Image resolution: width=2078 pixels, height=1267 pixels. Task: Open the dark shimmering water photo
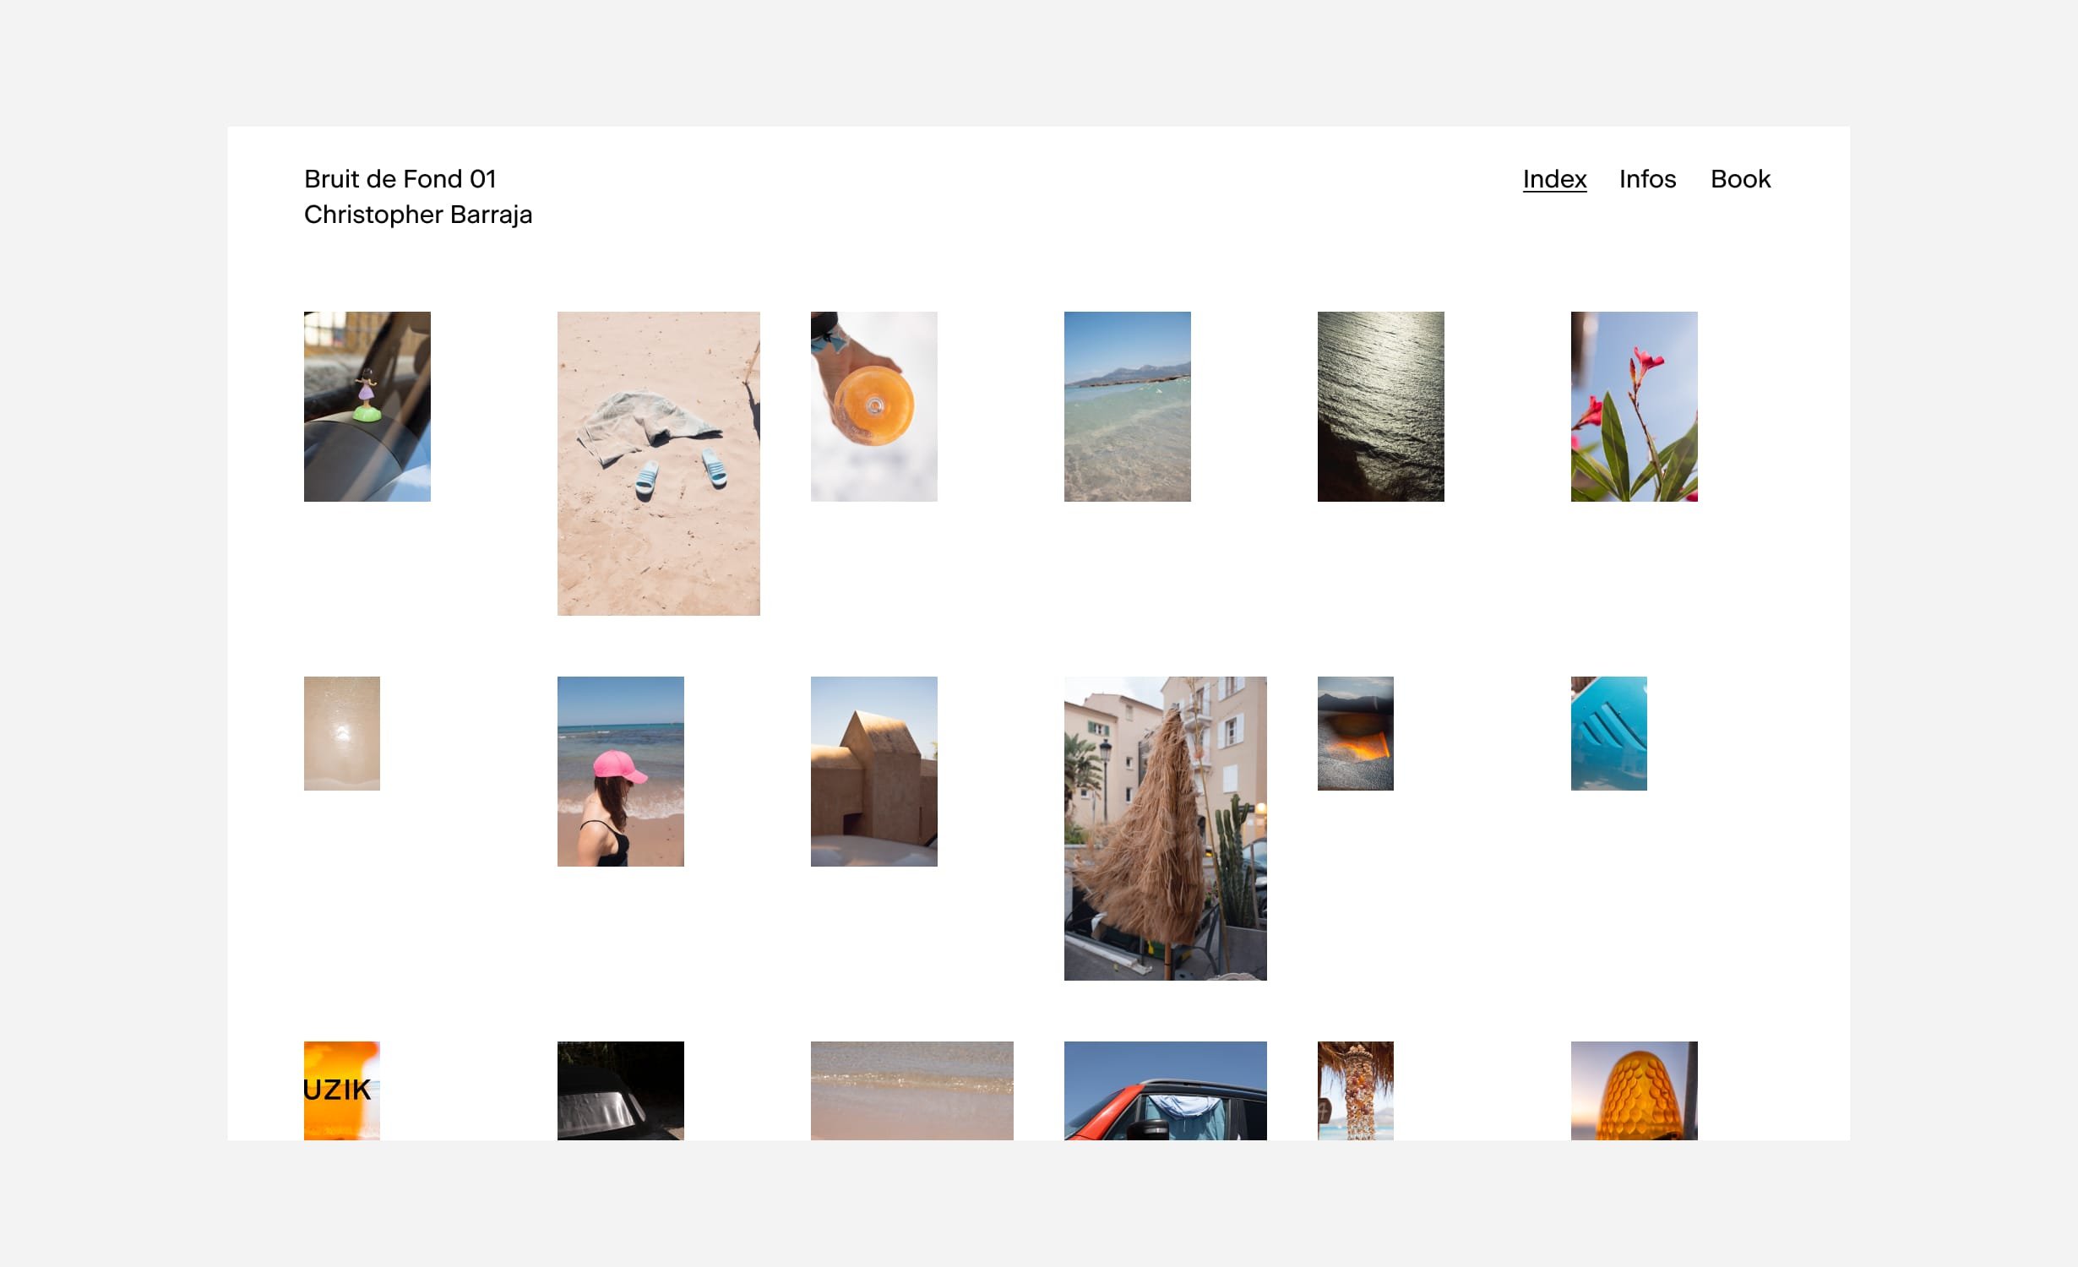1381,406
